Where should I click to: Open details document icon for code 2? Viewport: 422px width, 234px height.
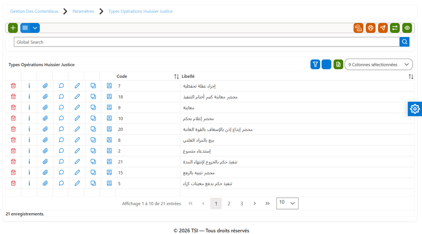[109, 151]
